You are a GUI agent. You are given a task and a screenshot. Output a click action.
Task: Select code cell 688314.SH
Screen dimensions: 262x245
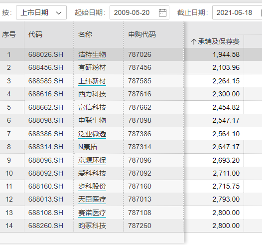(x=46, y=147)
